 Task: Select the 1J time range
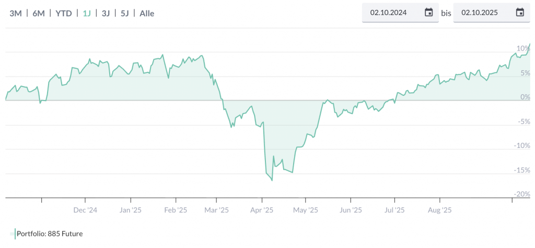(87, 13)
